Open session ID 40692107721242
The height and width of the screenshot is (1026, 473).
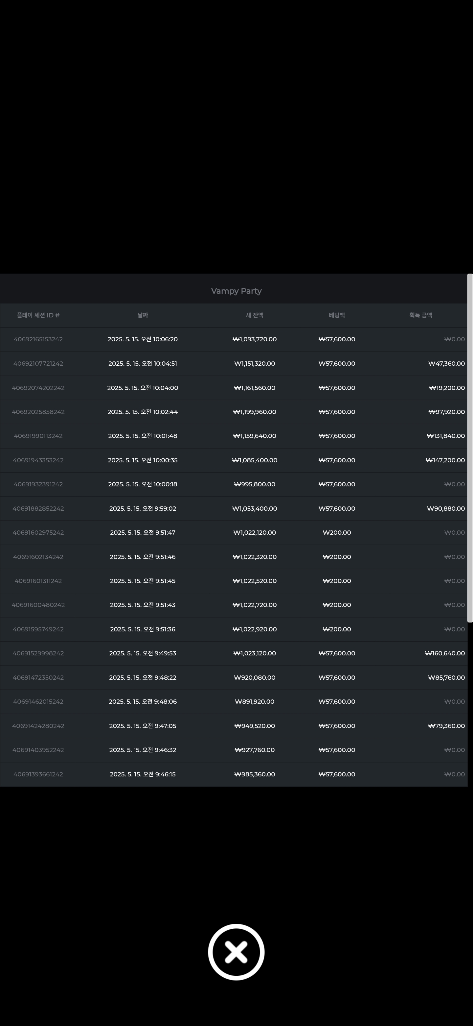click(38, 364)
